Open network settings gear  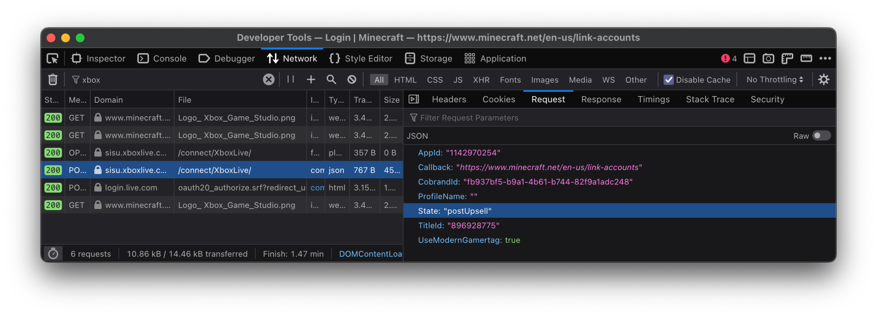[x=824, y=80]
